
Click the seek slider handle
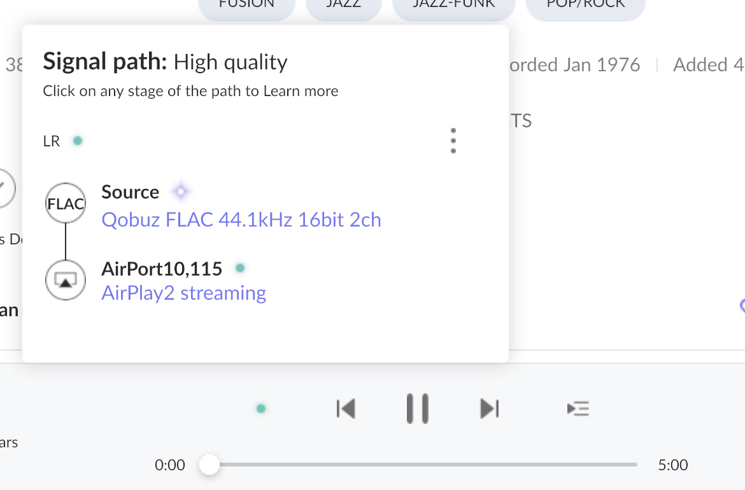click(209, 465)
